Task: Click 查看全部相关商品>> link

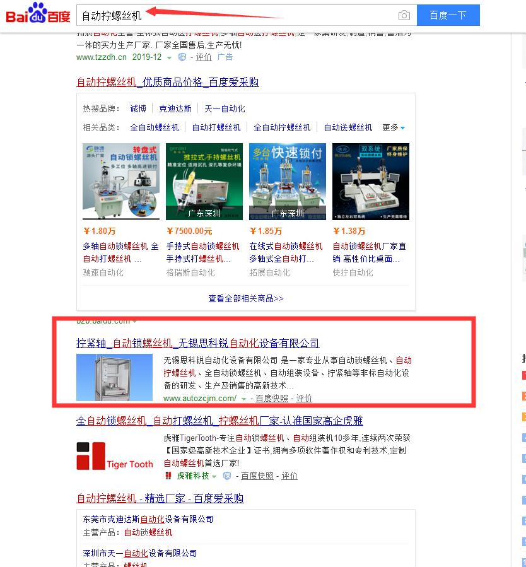Action: click(x=246, y=299)
